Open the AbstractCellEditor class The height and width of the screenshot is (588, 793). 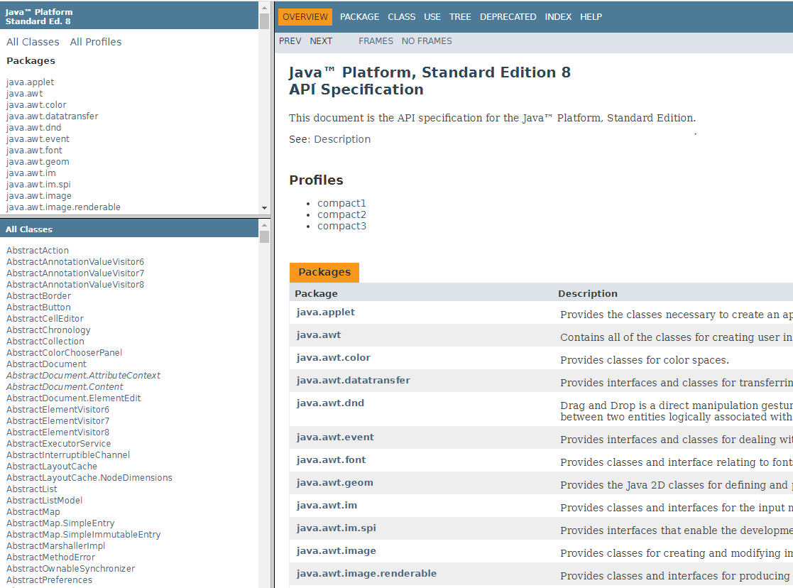pyautogui.click(x=45, y=319)
